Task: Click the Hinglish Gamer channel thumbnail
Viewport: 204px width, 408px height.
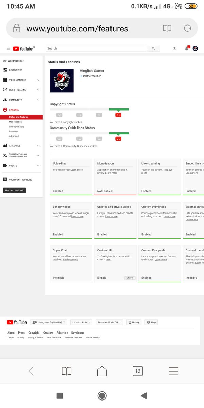Action: tap(62, 81)
